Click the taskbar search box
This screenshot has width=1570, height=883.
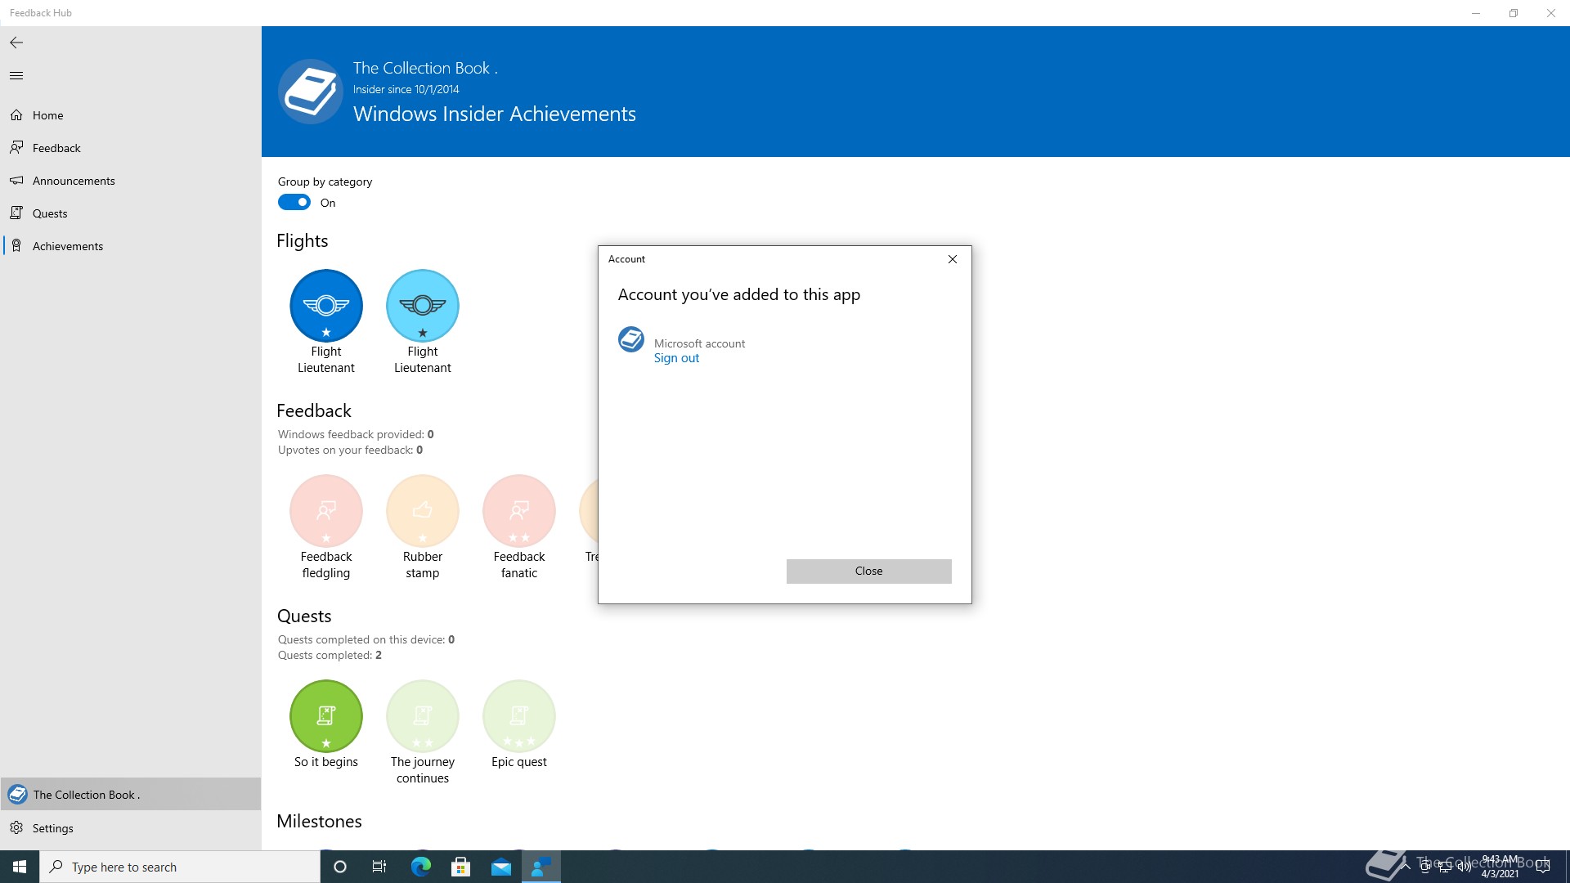(180, 867)
